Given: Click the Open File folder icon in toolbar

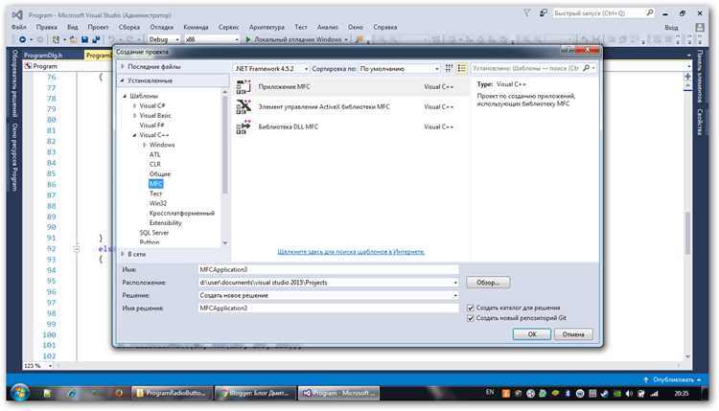Looking at the screenshot, I should click(x=74, y=39).
